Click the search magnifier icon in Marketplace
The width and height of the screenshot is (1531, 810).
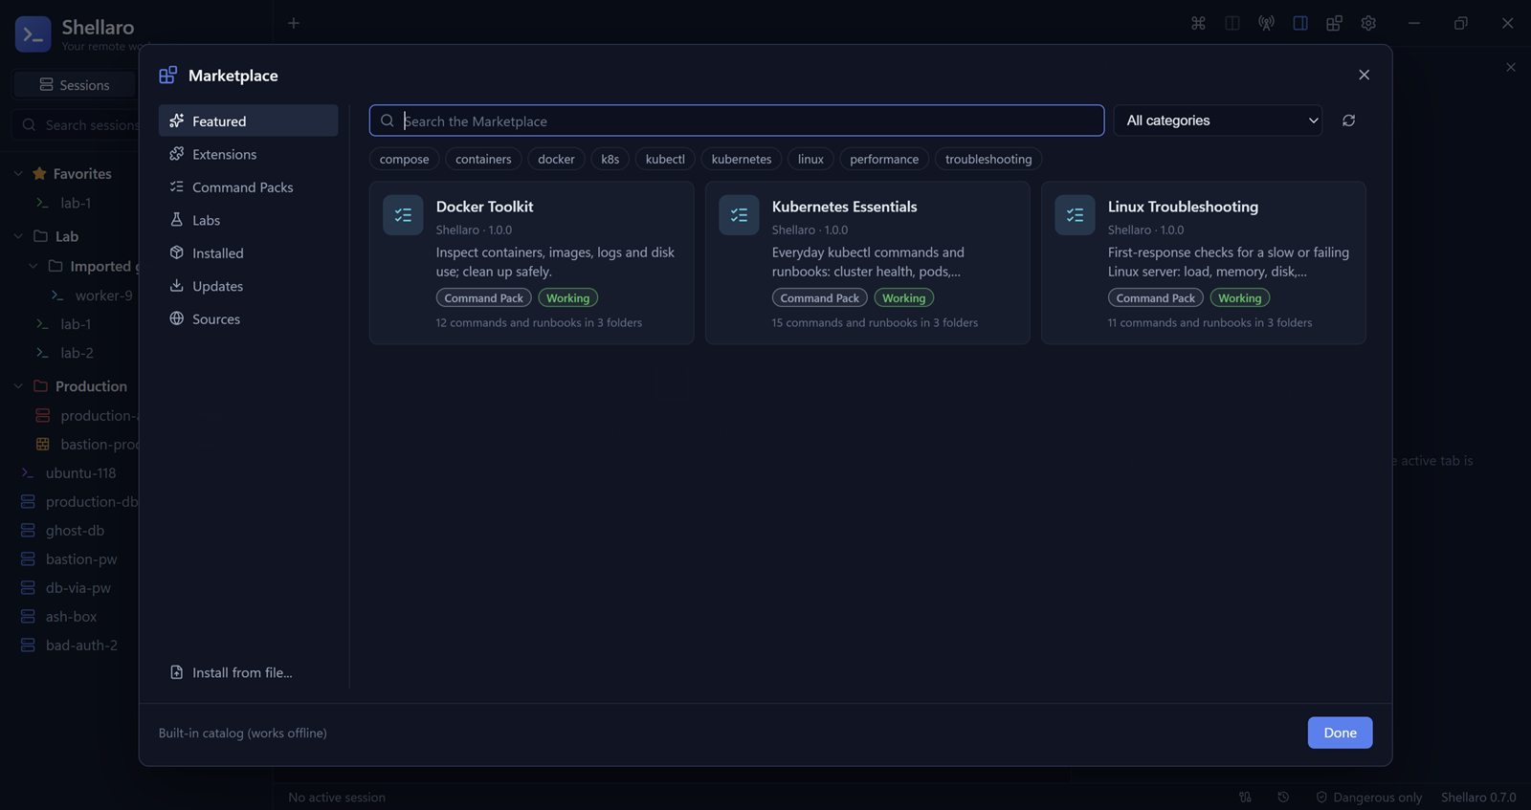coord(387,120)
